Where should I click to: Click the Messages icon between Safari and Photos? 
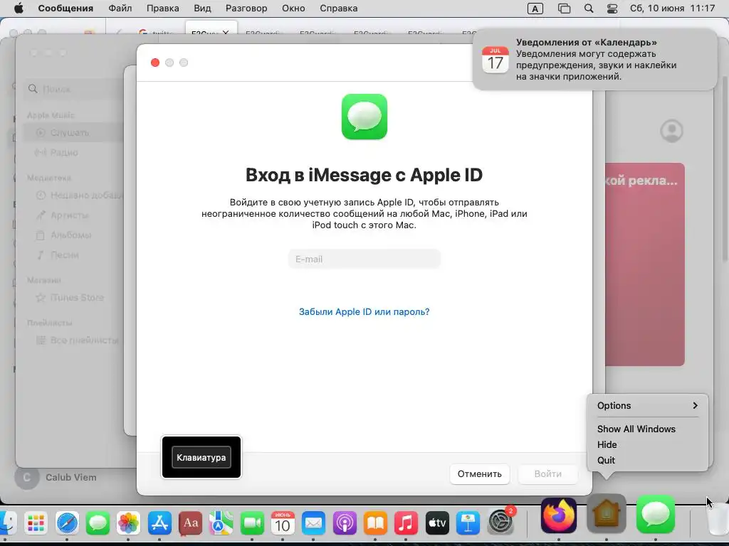(98, 523)
